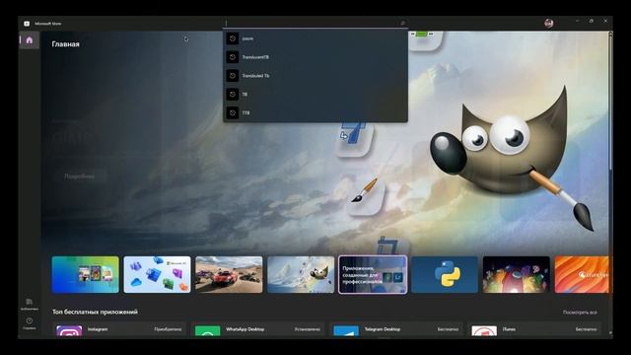Open the Python logo carousel thumbnail
The image size is (631, 355).
pyautogui.click(x=445, y=274)
